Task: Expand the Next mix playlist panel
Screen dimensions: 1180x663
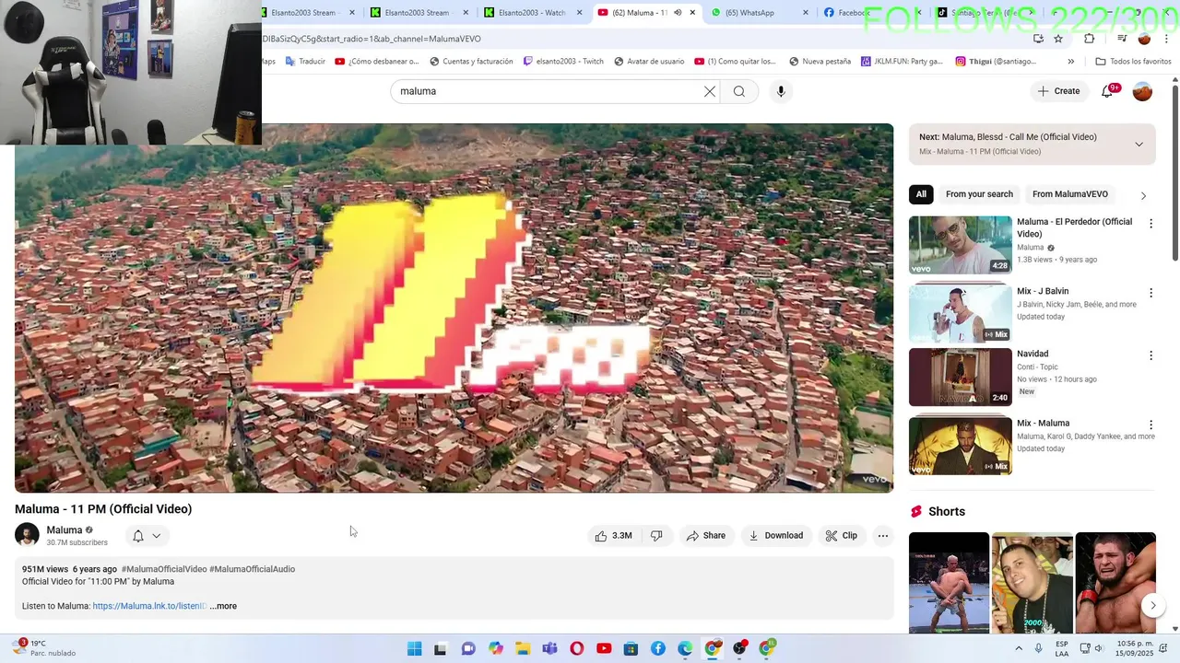Action: point(1139,145)
